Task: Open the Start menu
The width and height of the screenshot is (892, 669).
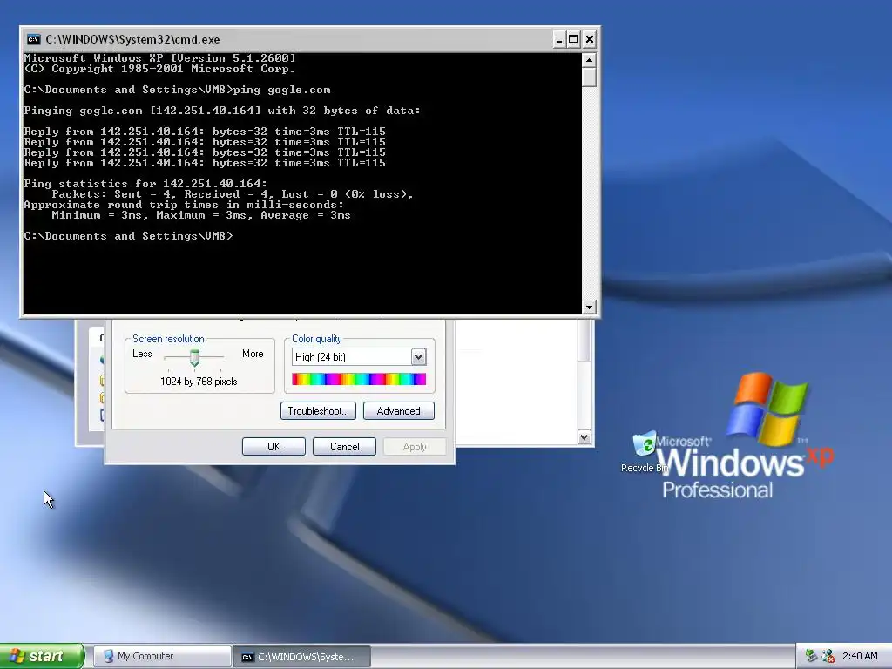Action: 42,656
